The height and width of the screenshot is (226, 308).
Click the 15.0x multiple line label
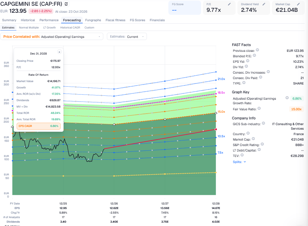[221, 111]
